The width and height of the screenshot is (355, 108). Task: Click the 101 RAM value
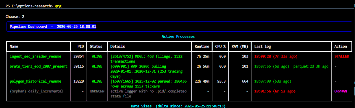245,66
